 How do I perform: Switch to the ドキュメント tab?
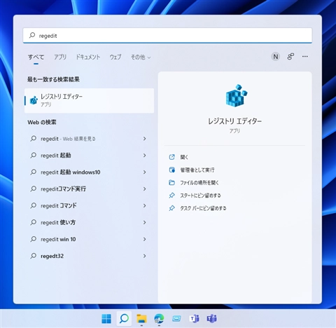click(x=88, y=57)
